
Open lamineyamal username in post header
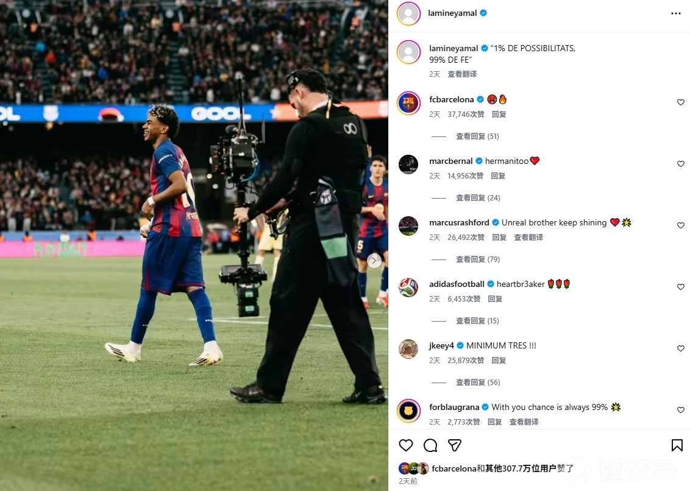pyautogui.click(x=452, y=13)
